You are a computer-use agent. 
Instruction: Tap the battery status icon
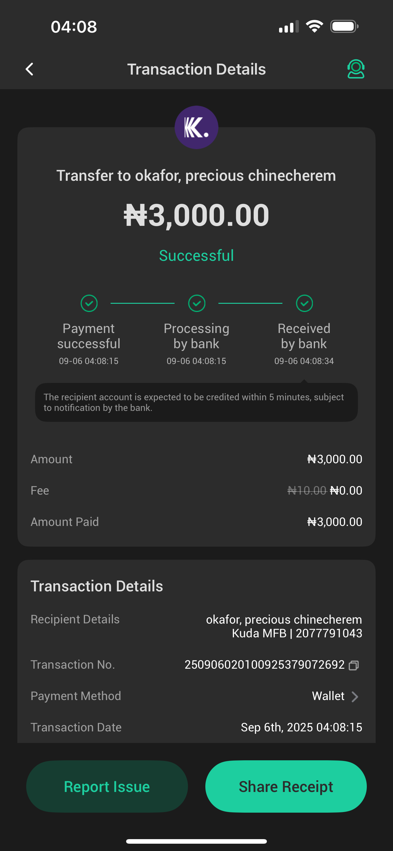coord(344,26)
